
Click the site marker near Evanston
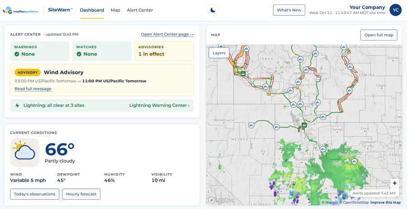[x=323, y=117]
